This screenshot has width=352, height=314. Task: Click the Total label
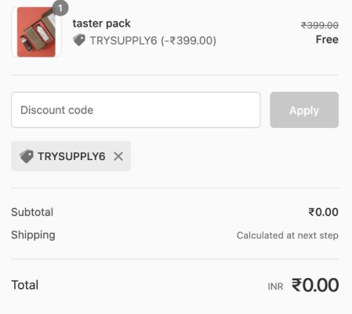pyautogui.click(x=25, y=285)
